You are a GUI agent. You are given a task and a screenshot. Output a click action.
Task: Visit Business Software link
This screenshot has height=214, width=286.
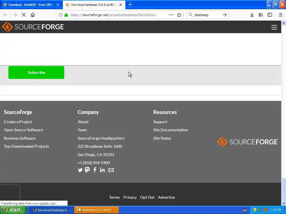[x=20, y=138]
